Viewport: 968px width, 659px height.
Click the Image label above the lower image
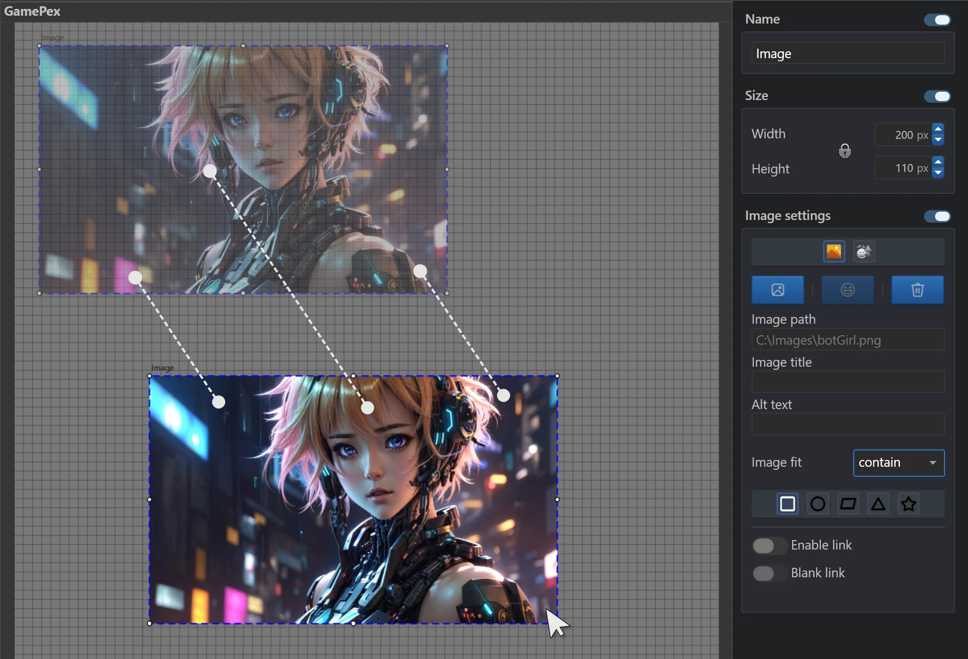[162, 368]
